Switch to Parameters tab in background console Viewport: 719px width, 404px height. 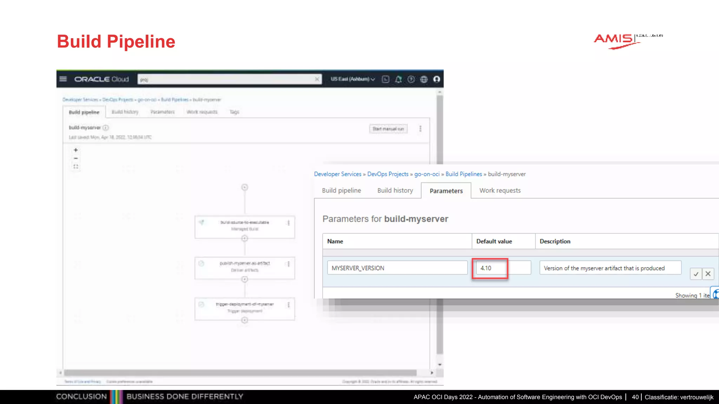[163, 112]
